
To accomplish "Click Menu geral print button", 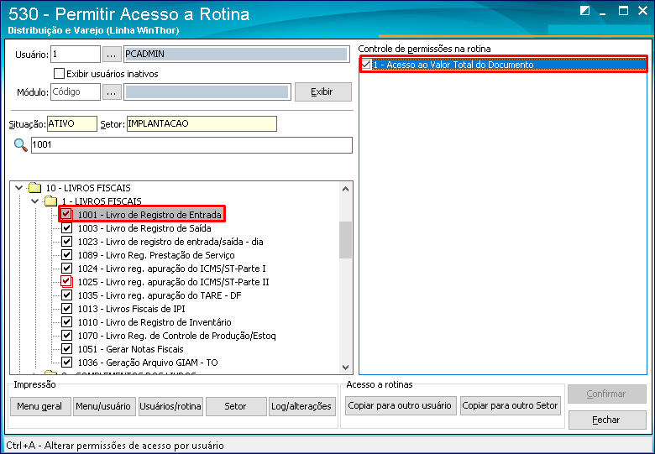I will point(40,406).
